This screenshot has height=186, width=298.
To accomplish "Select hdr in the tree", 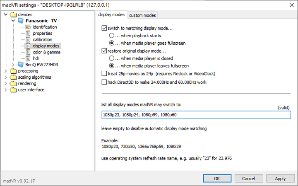I will (x=36, y=58).
